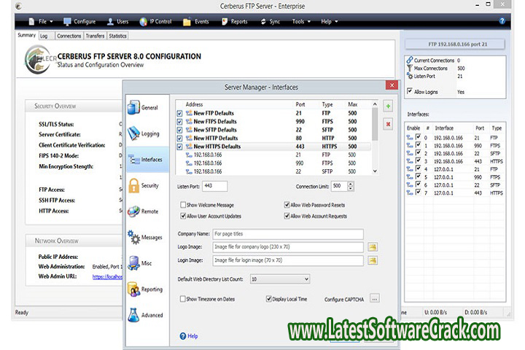Screen dimensions: 525x350
Task: Open Configure CAPTCHA ellipsis button
Action: click(x=375, y=299)
